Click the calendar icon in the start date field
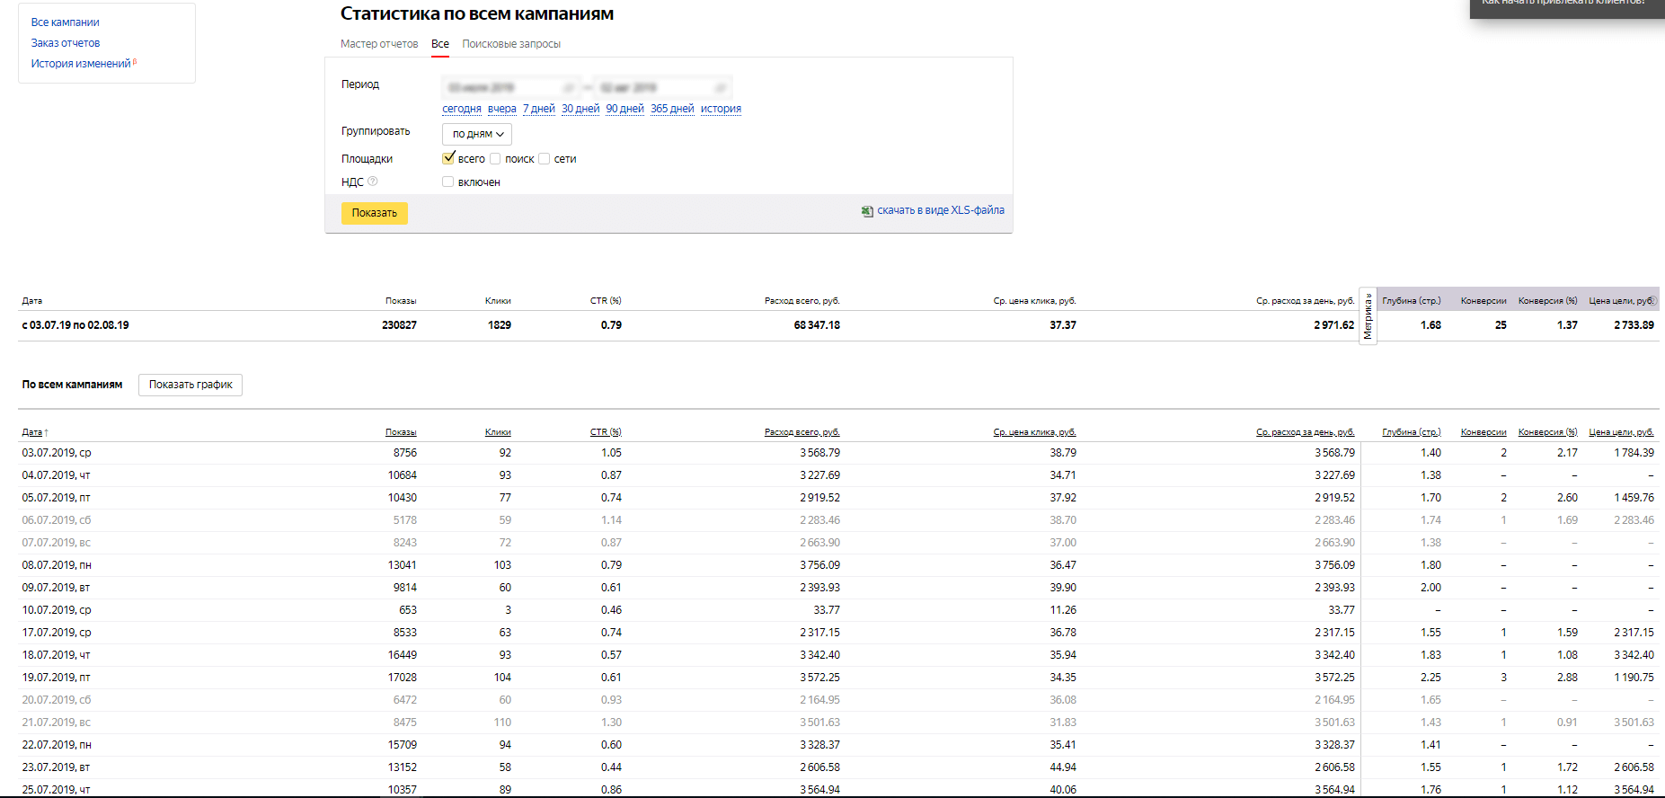 click(x=568, y=88)
